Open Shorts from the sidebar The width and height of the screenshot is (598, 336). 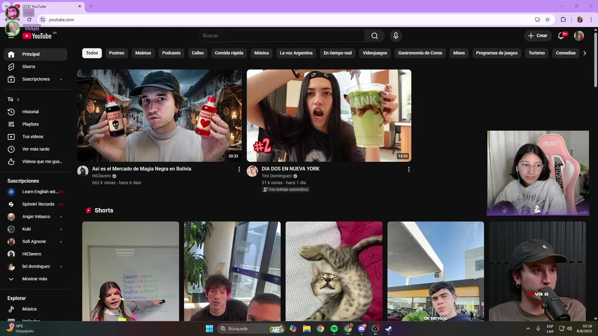click(x=36, y=67)
